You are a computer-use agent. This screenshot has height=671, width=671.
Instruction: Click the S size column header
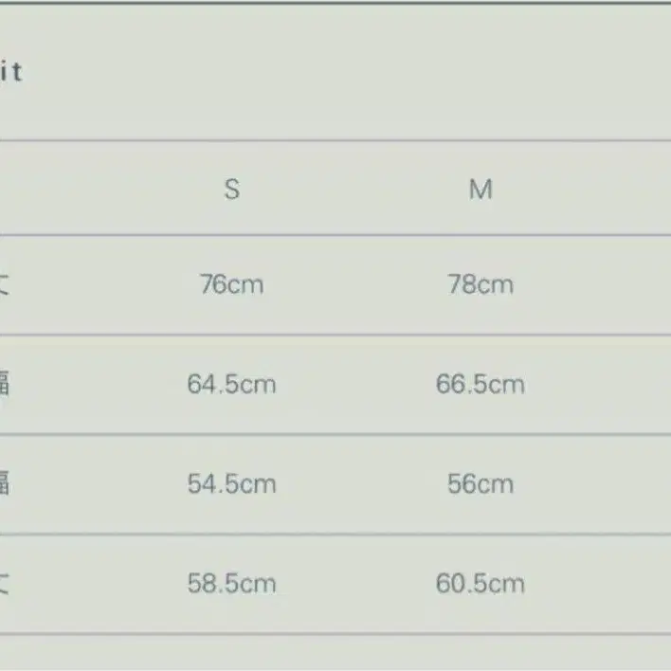[x=231, y=190]
